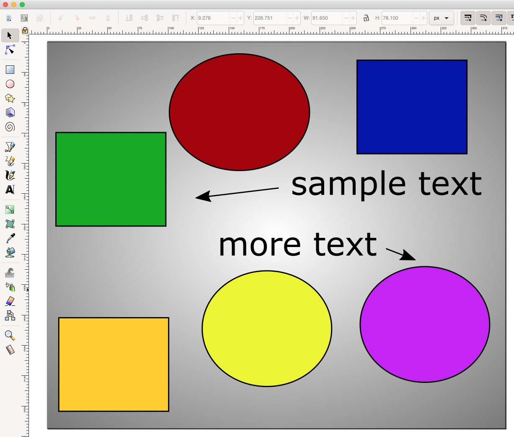Viewport: 514px width, 437px height.
Task: Activate the Text tool
Action: (10, 190)
